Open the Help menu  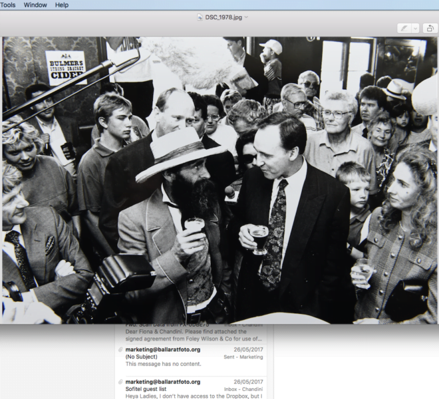coord(62,5)
